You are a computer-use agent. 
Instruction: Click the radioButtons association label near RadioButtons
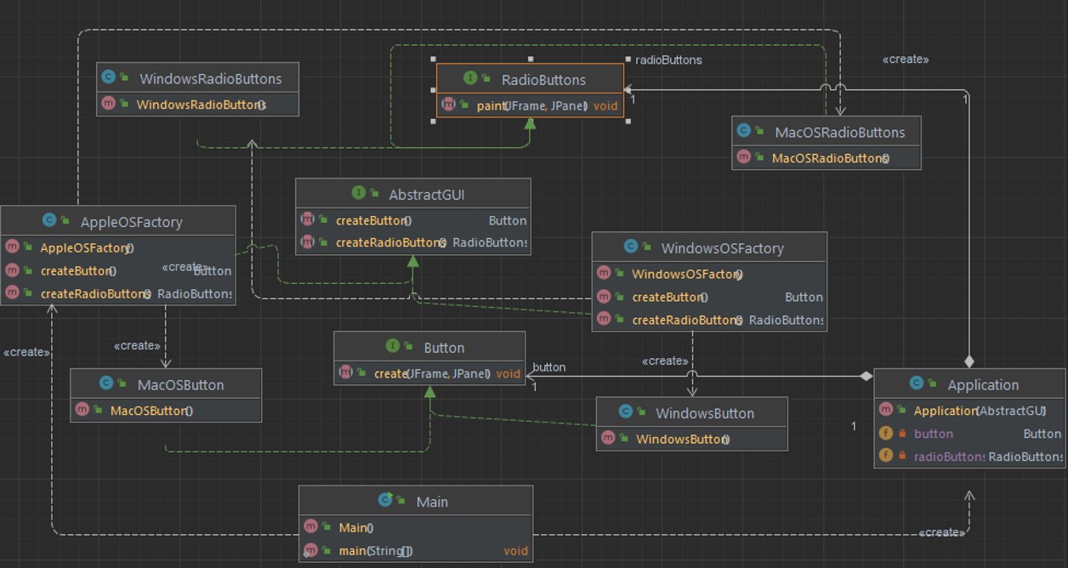(668, 60)
